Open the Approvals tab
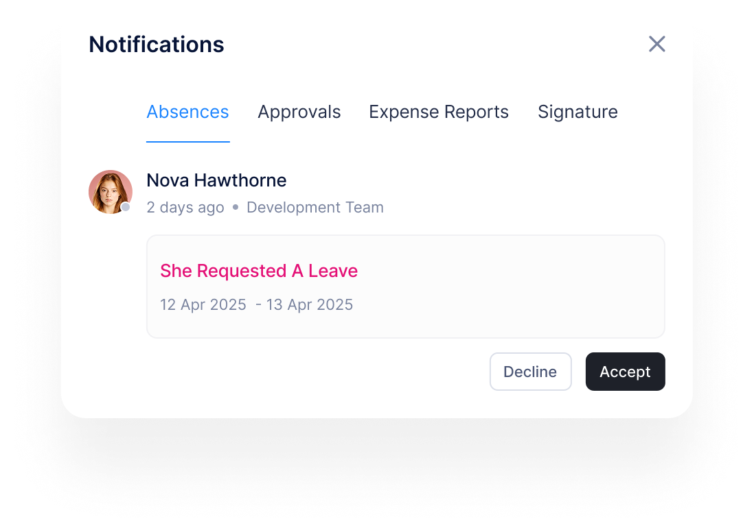Image resolution: width=754 pixels, height=532 pixels. click(299, 111)
